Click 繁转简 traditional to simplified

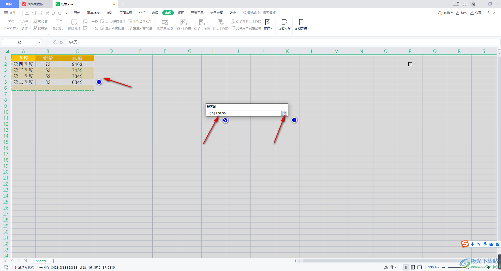click(x=40, y=21)
